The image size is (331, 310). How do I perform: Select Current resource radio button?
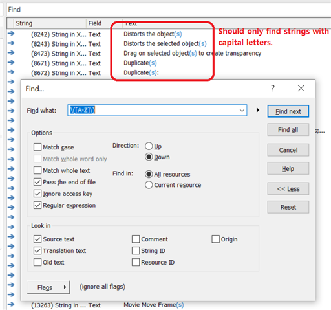click(149, 185)
